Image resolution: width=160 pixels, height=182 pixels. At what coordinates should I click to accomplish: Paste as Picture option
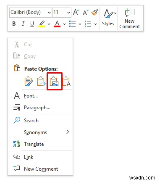(54, 81)
